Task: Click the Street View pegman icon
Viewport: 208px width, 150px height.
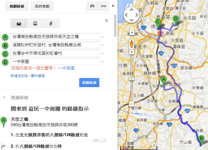Action: [132, 44]
